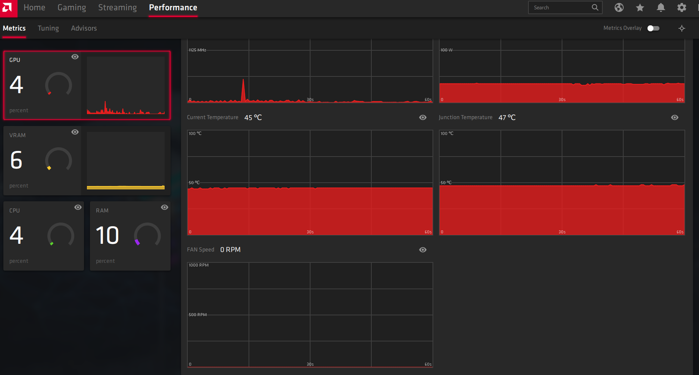This screenshot has width=699, height=375.
Task: Open the Gaming tab
Action: pos(72,7)
